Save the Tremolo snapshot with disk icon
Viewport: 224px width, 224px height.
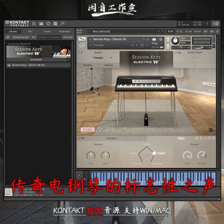pyautogui.click(x=142, y=45)
